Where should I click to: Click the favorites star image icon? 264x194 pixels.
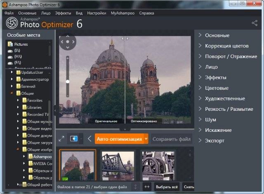pos(74,139)
